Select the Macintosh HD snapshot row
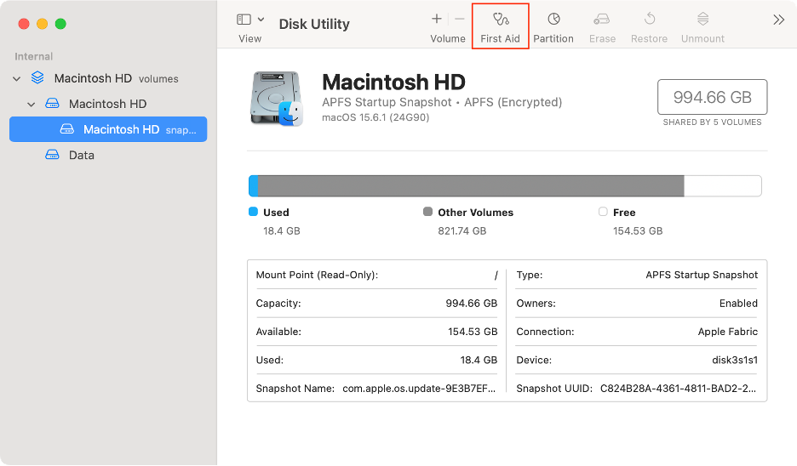The height and width of the screenshot is (466, 797). (108, 129)
